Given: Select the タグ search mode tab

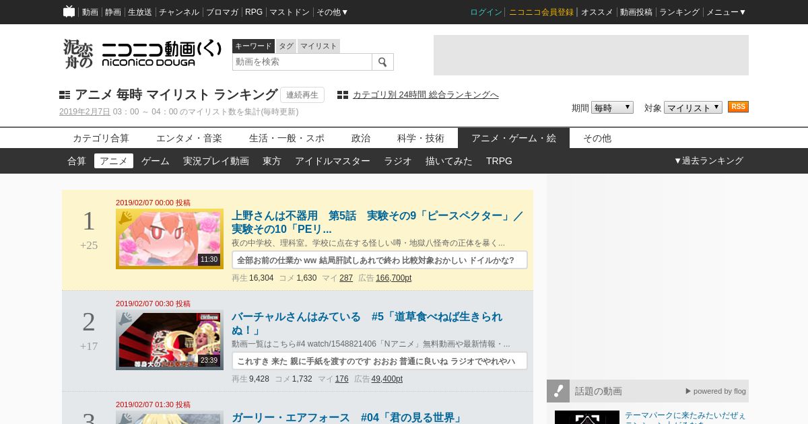Looking at the screenshot, I should (x=286, y=46).
